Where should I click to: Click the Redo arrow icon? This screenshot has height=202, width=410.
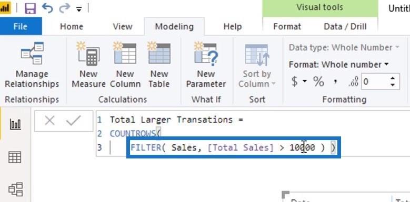[x=64, y=8]
